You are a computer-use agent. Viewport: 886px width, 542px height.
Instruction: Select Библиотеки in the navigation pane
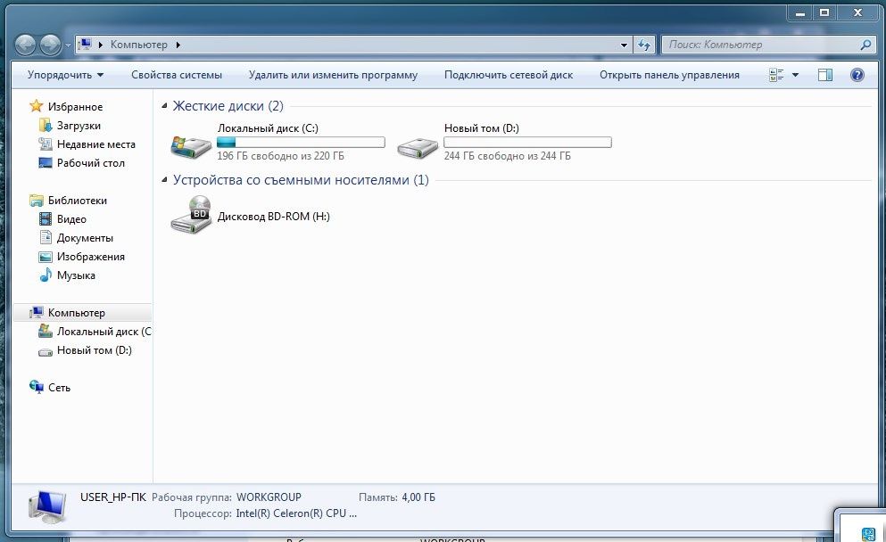78,201
